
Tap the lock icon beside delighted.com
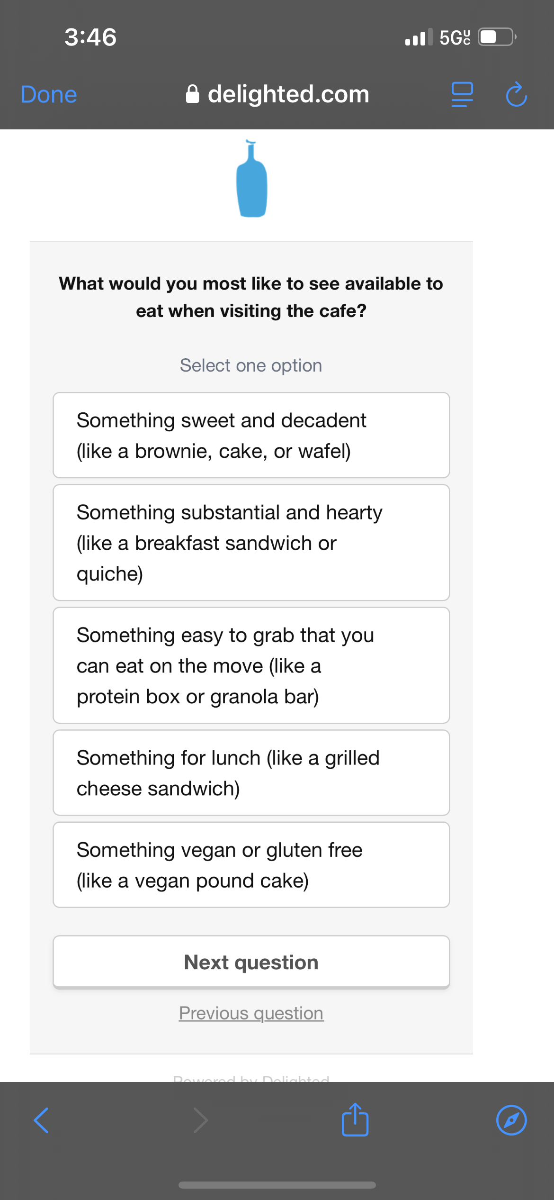(192, 94)
